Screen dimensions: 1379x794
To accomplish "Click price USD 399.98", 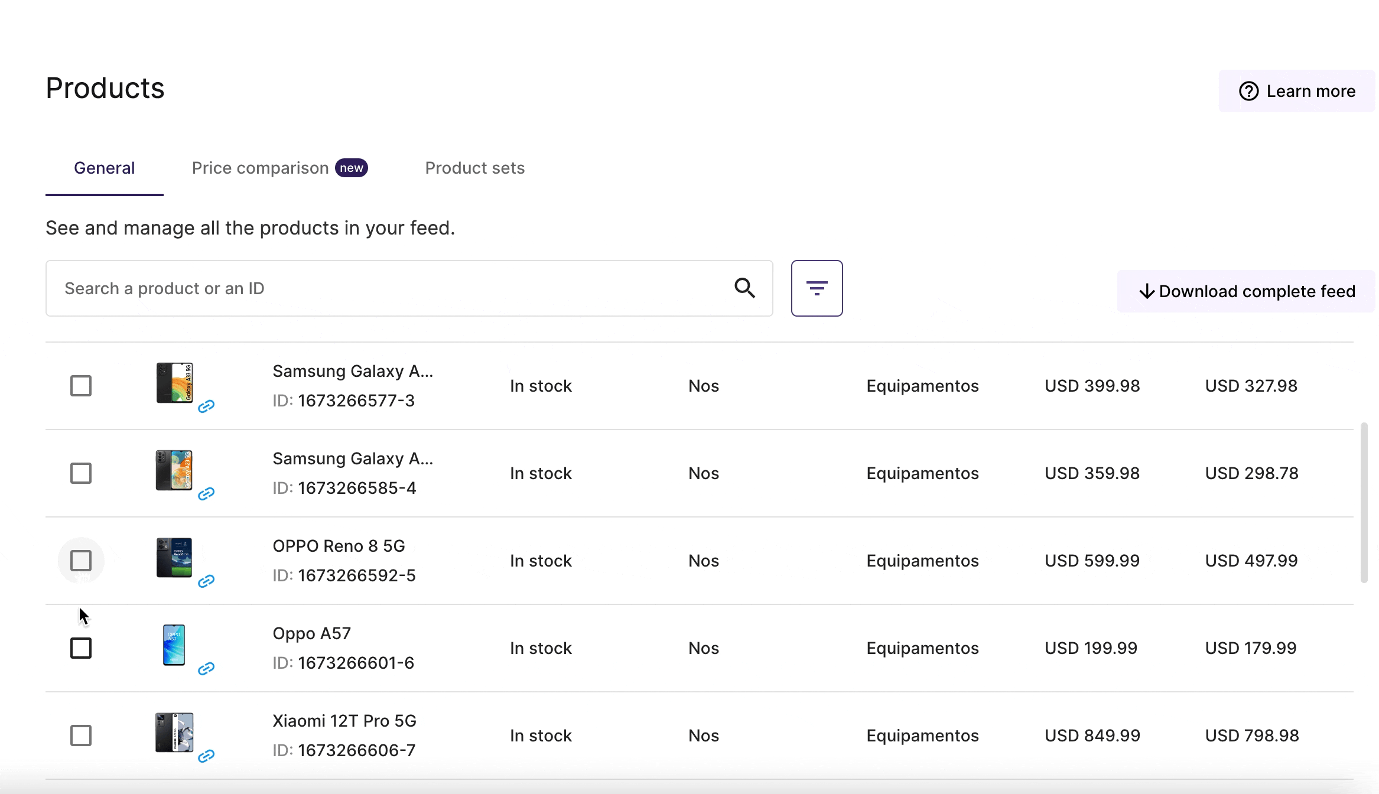I will pyautogui.click(x=1092, y=386).
